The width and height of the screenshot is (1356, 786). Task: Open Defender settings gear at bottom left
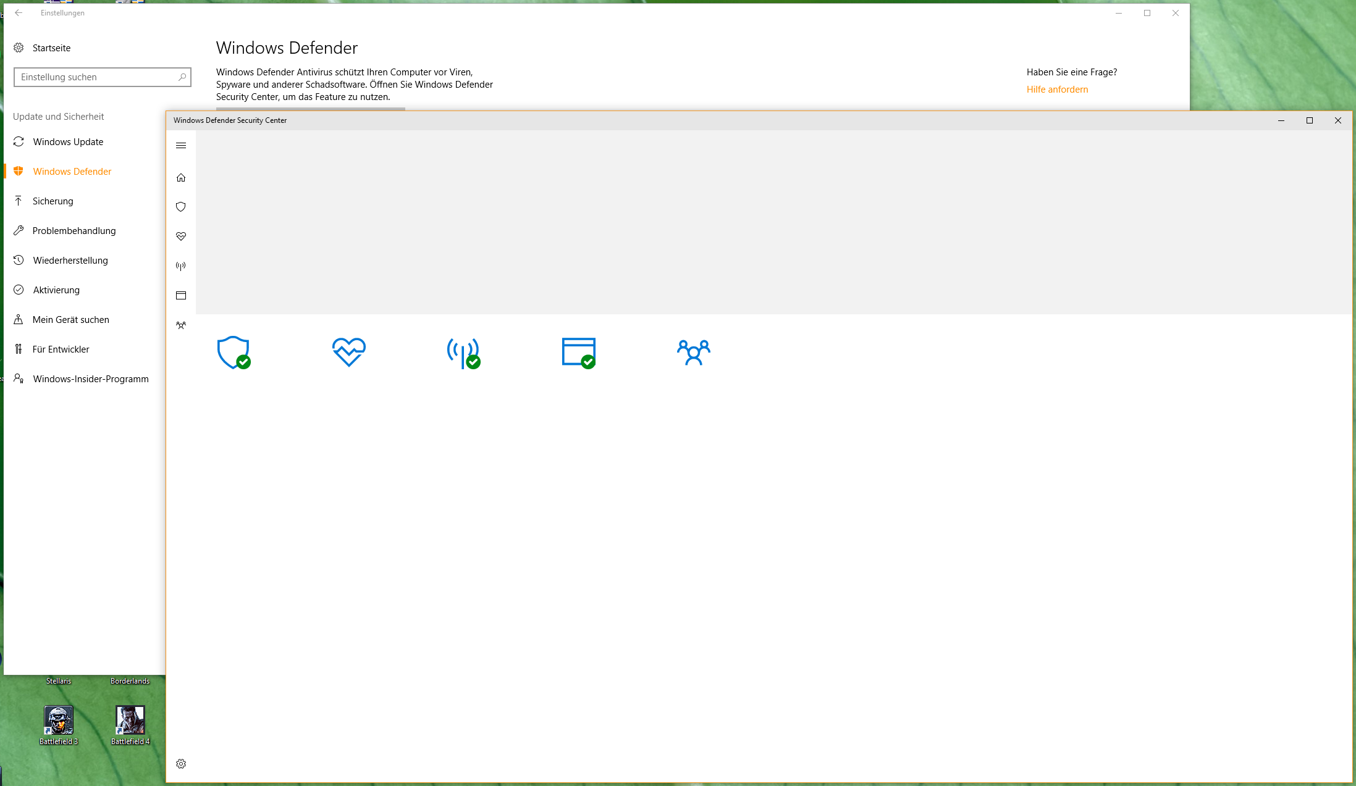181,764
